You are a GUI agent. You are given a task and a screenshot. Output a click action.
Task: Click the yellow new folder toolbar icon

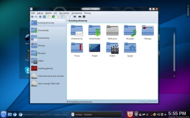point(49,17)
